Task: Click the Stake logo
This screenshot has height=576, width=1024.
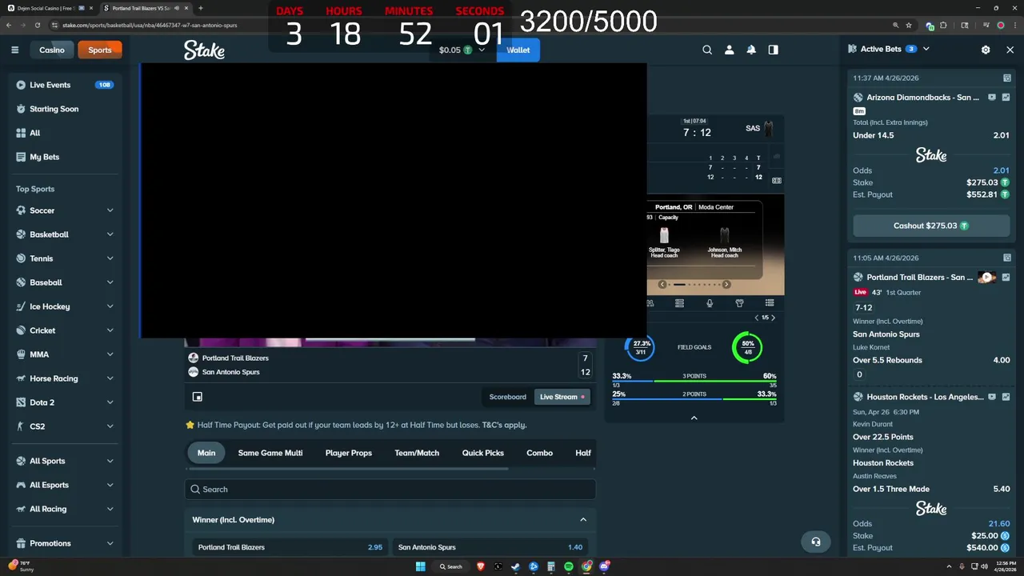Action: 204,50
